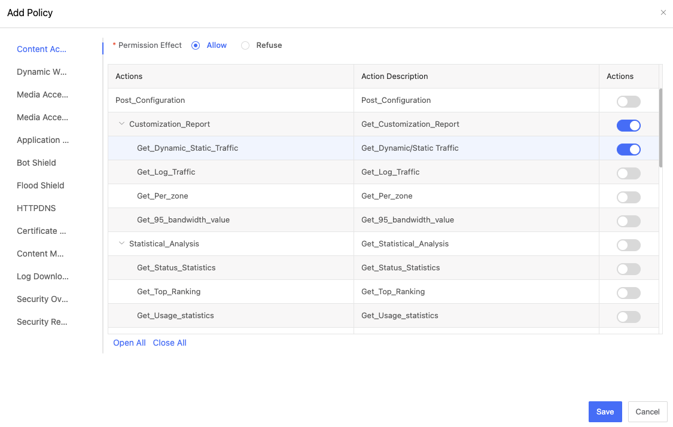Enable the Post_Configuration toggle
673x427 pixels.
[x=628, y=102]
